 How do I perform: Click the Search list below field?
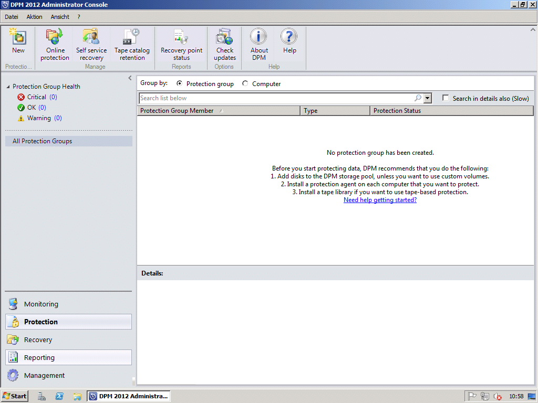pos(276,98)
